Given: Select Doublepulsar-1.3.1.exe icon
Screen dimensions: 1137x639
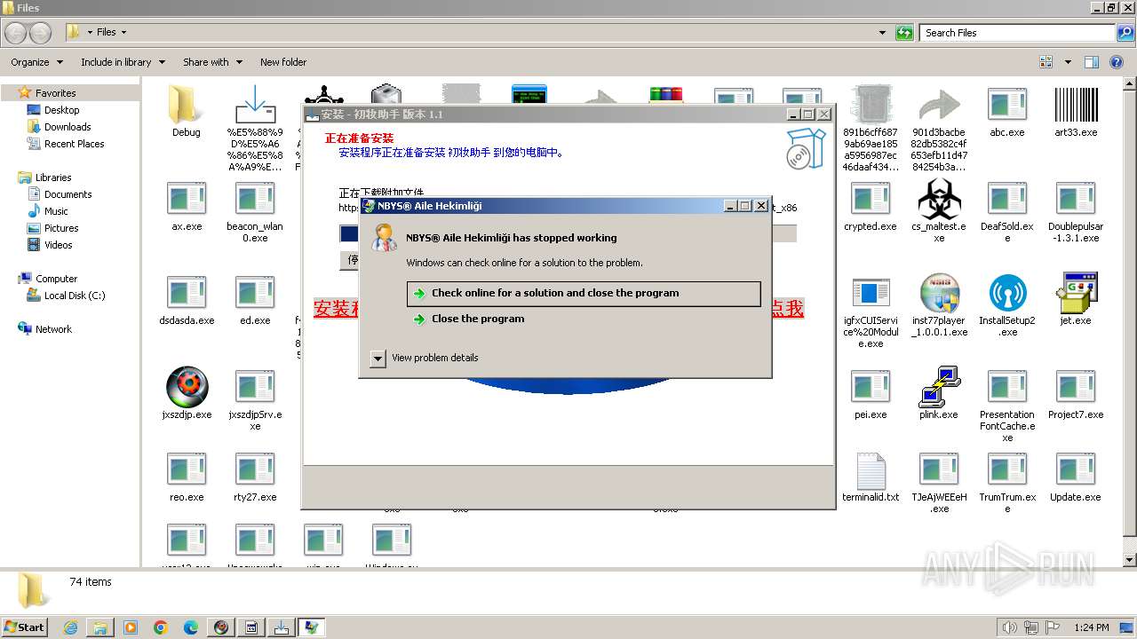Looking at the screenshot, I should 1076,199.
